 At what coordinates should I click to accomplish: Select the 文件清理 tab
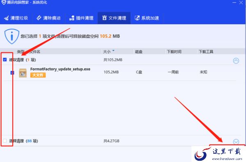click(x=114, y=18)
